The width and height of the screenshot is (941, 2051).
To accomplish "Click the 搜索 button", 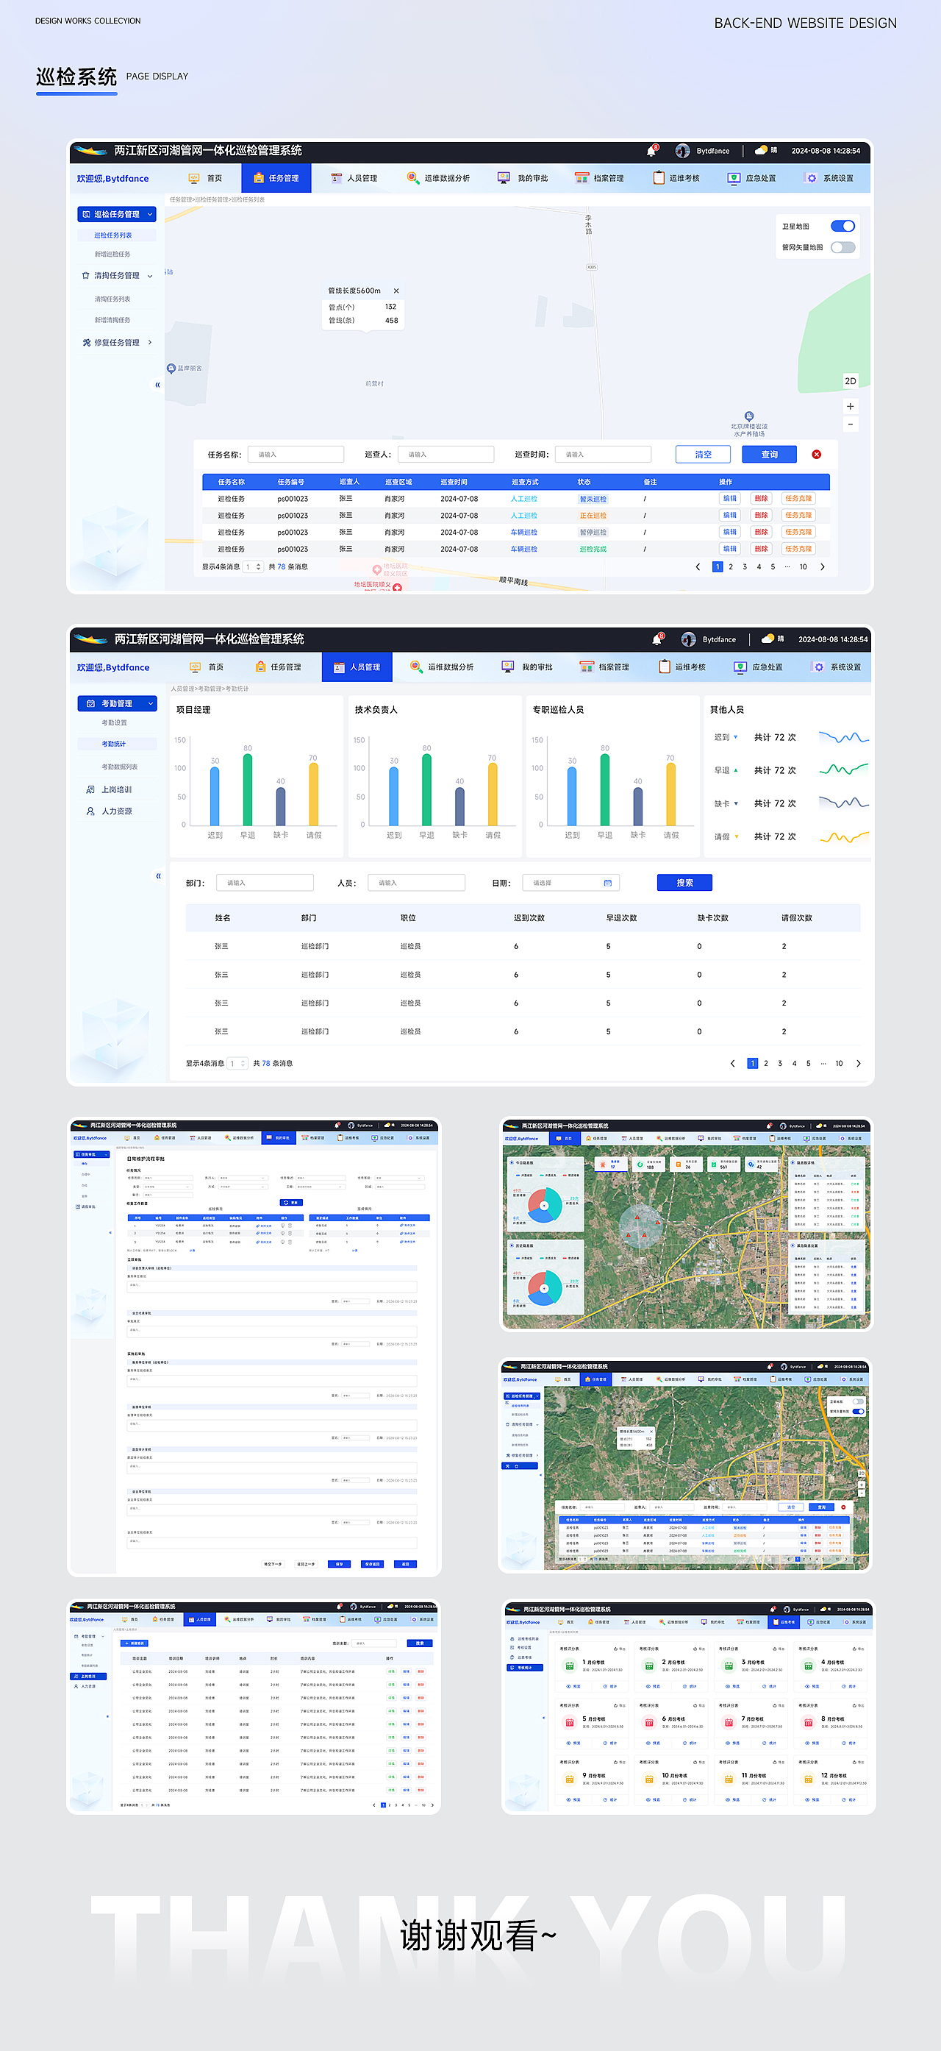I will [x=684, y=883].
